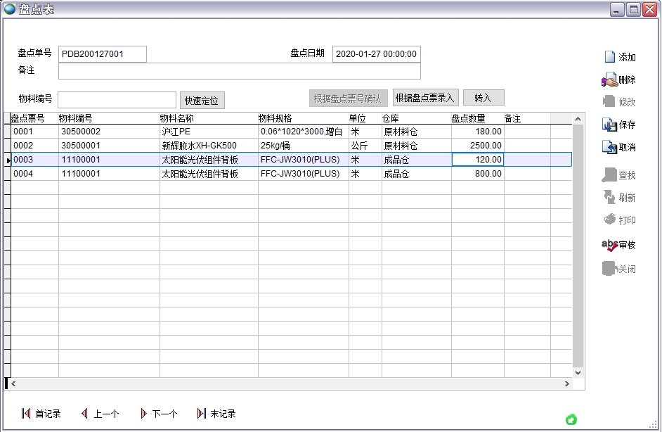The height and width of the screenshot is (432, 662).
Task: Go to next record with 下一个
Action: pos(144,414)
